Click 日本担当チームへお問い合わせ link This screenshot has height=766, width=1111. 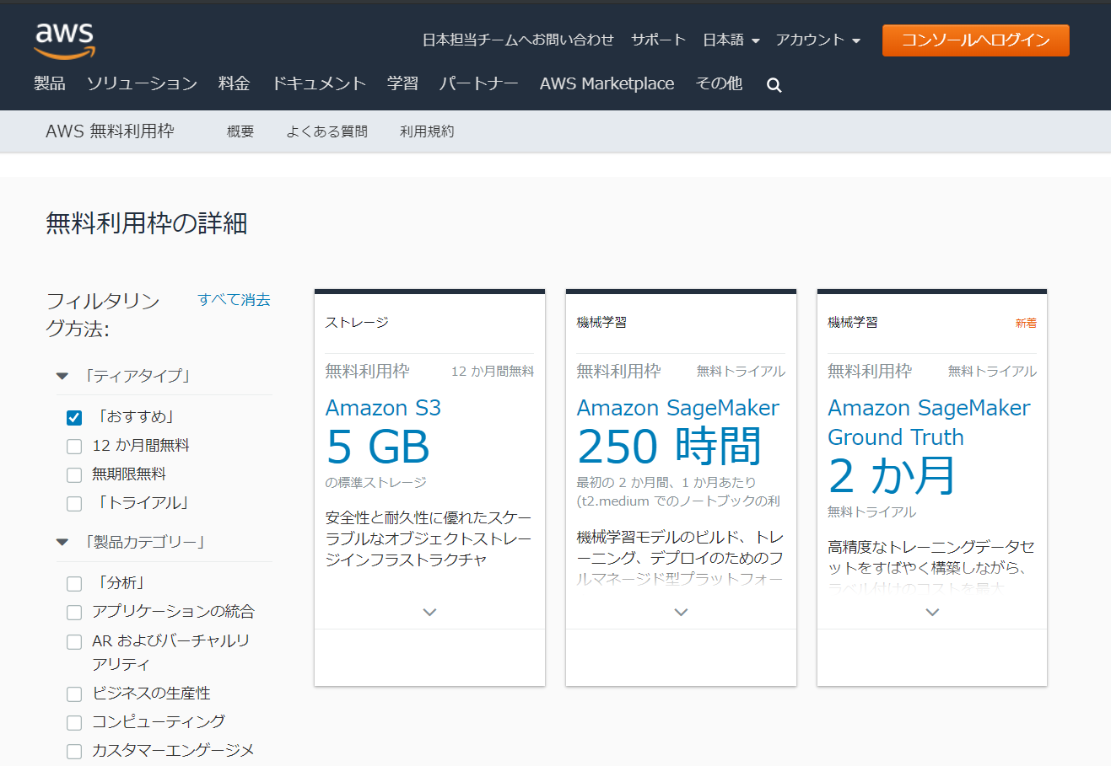pos(518,40)
